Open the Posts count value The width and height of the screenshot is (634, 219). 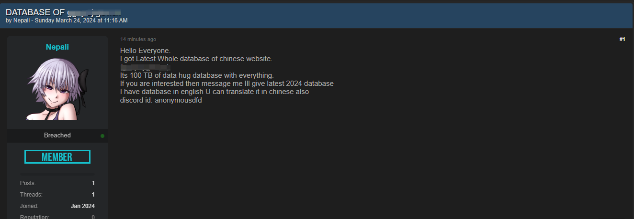pyautogui.click(x=93, y=183)
